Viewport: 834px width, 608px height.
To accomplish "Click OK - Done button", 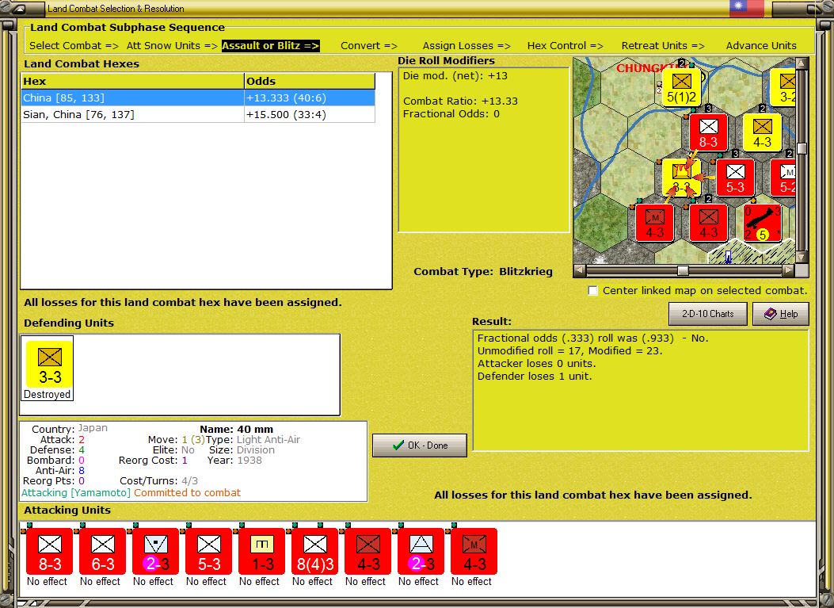I will pos(420,445).
